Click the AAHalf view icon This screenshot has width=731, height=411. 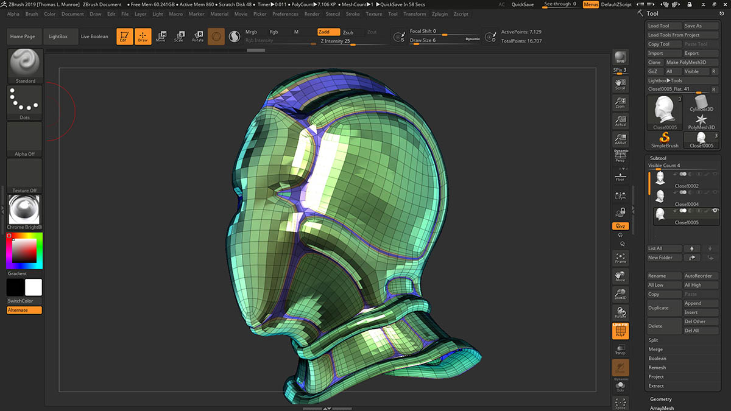point(620,139)
